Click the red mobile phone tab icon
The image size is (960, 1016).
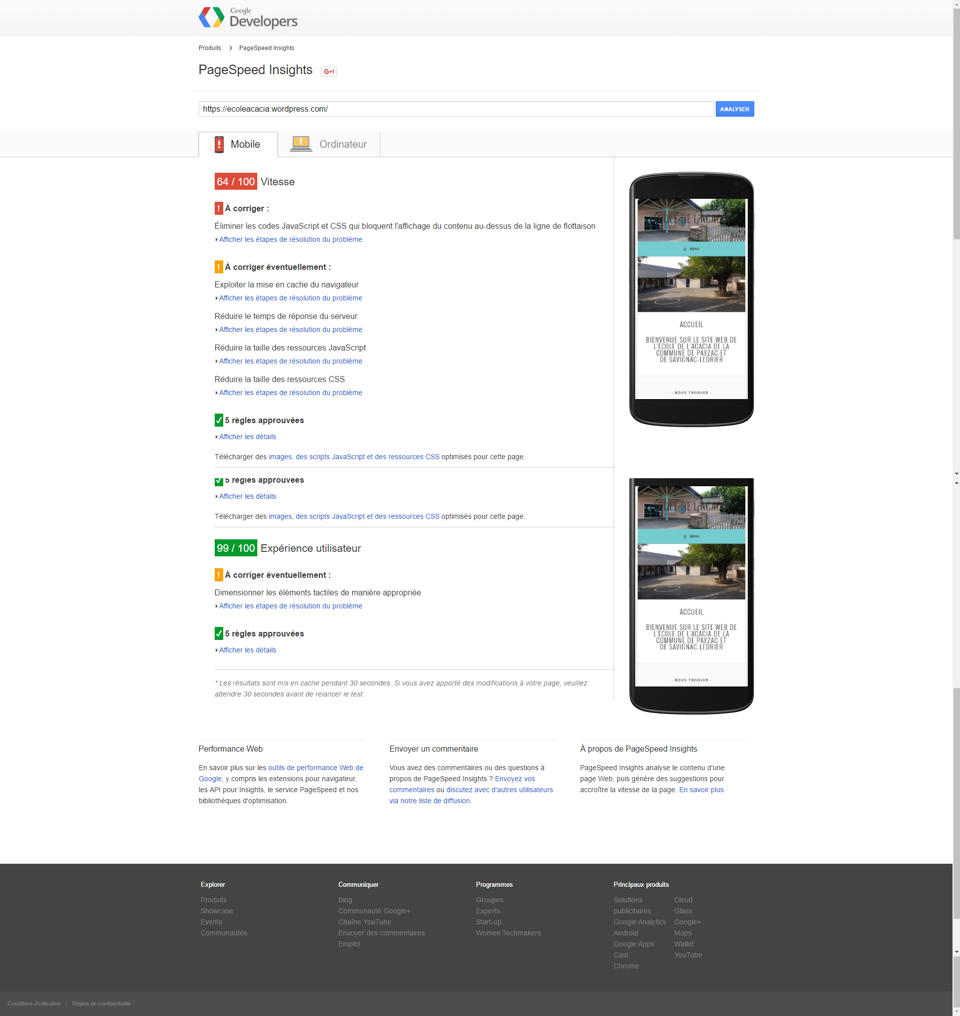click(219, 144)
